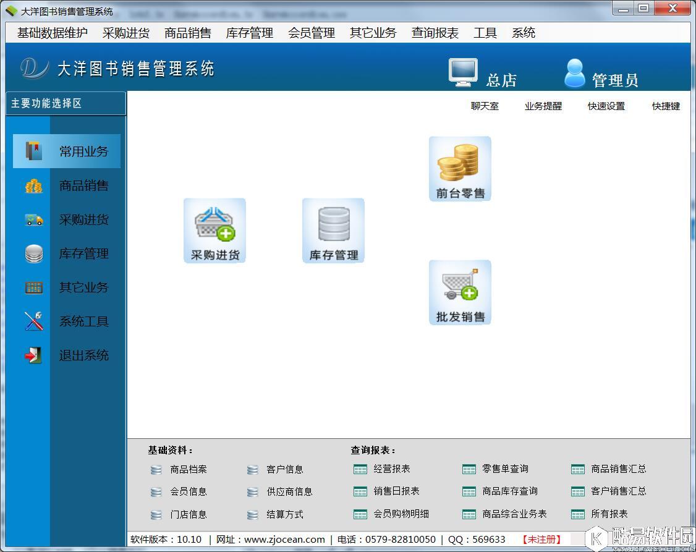Viewport: 696px width, 552px height.
Task: Click the 快捷键 shortcut link
Action: coord(665,106)
